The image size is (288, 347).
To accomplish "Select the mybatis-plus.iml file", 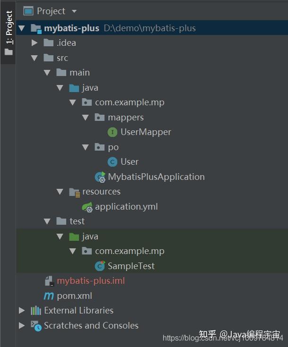I will click(91, 281).
